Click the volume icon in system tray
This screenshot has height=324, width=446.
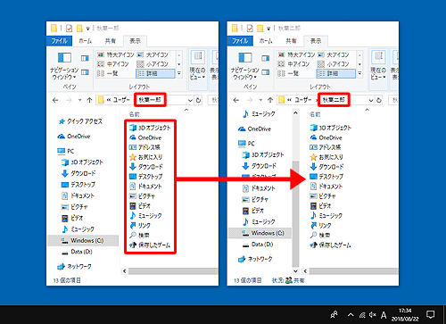(372, 314)
